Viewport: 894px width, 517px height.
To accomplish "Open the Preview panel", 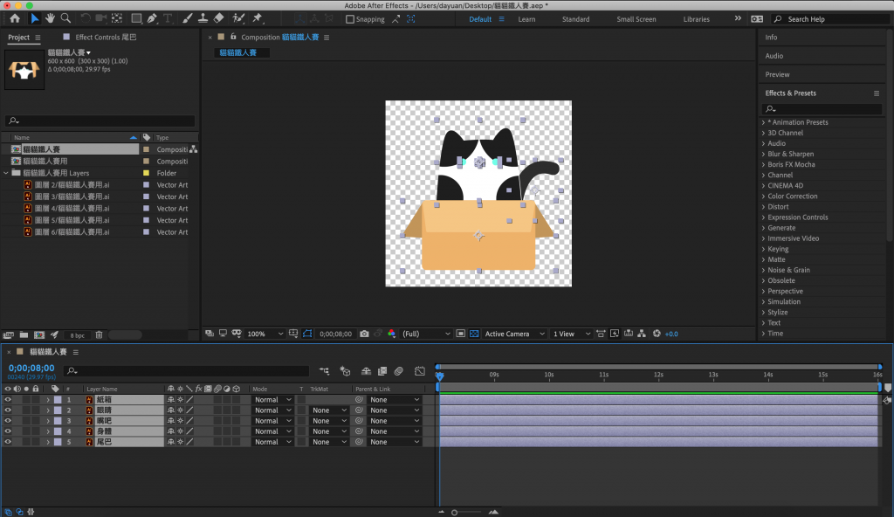I will tap(777, 74).
